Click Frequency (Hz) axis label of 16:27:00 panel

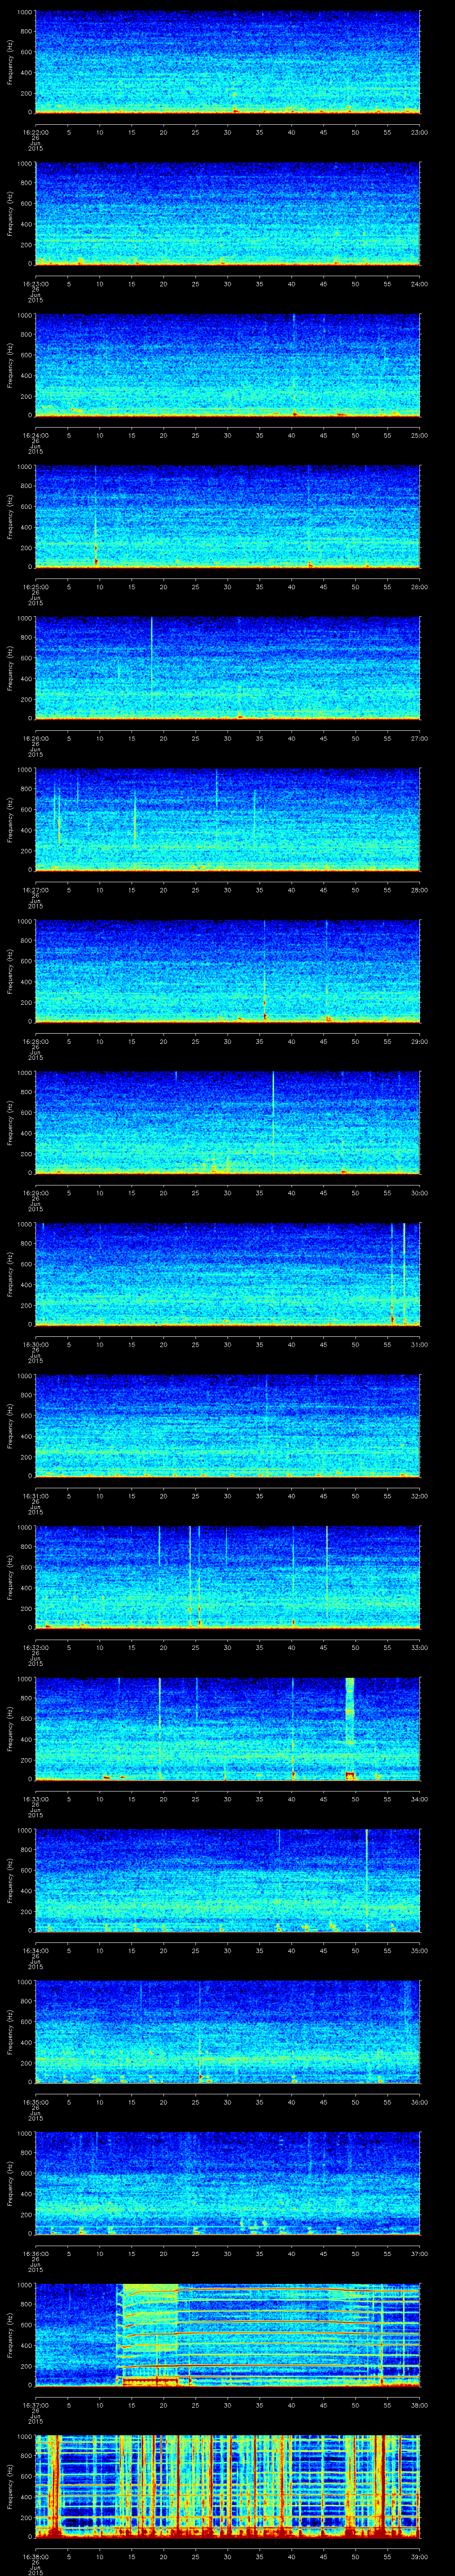click(10, 820)
